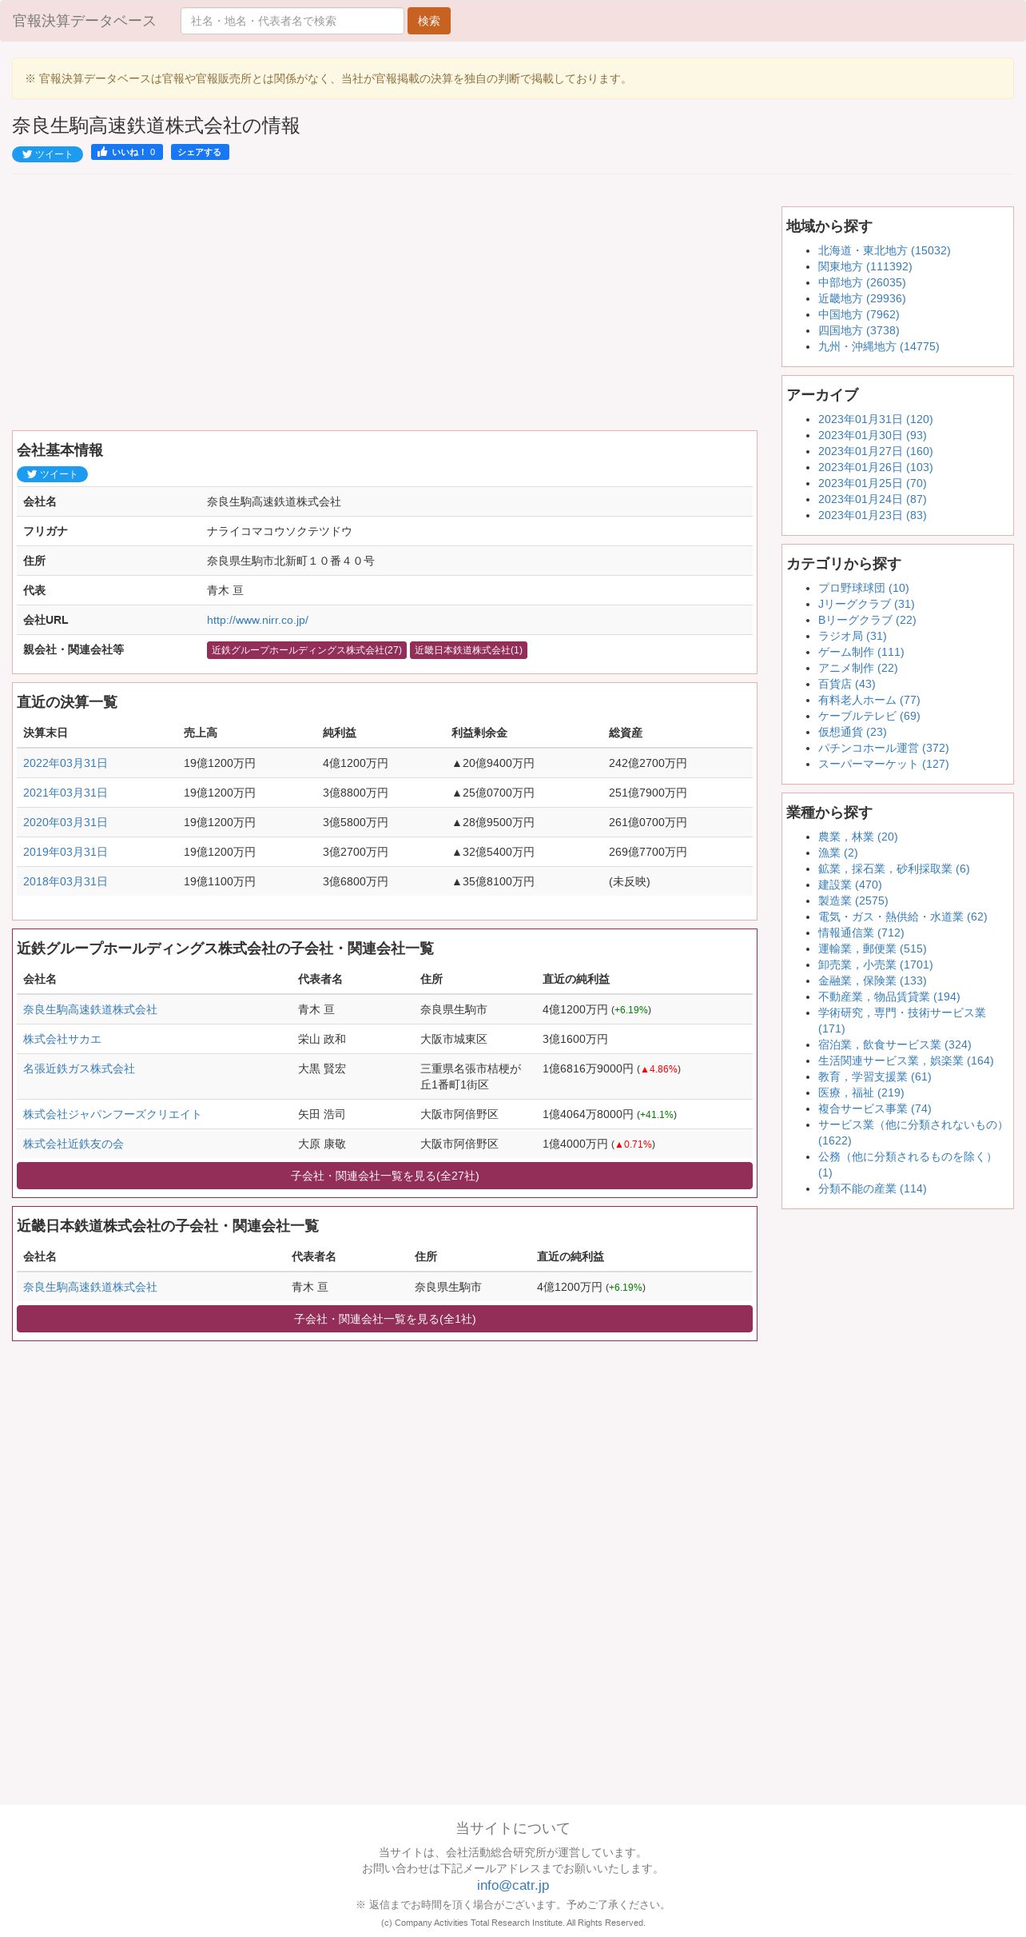The height and width of the screenshot is (1937, 1026).
Task: Open 奈良生駒高速鉄道 link in 近鉄グループ list
Action: (90, 1009)
